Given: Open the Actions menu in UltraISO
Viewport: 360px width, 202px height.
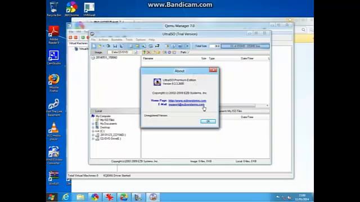Looking at the screenshot, I should coord(103,40).
